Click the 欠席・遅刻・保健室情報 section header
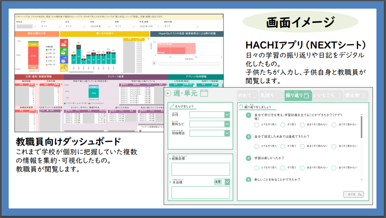Image resolution: width=386 pixels, height=218 pixels. pos(39,77)
